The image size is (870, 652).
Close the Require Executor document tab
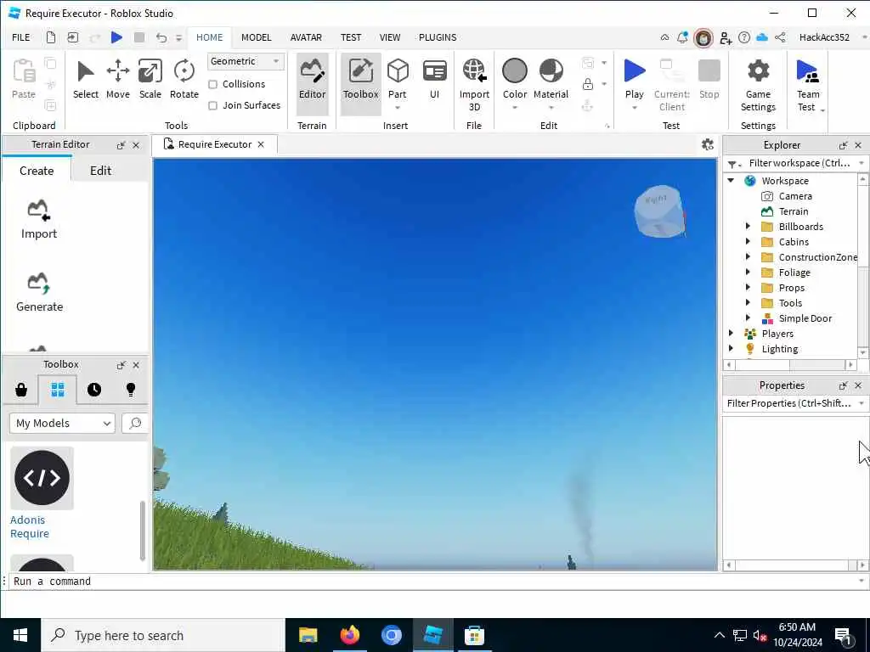261,144
